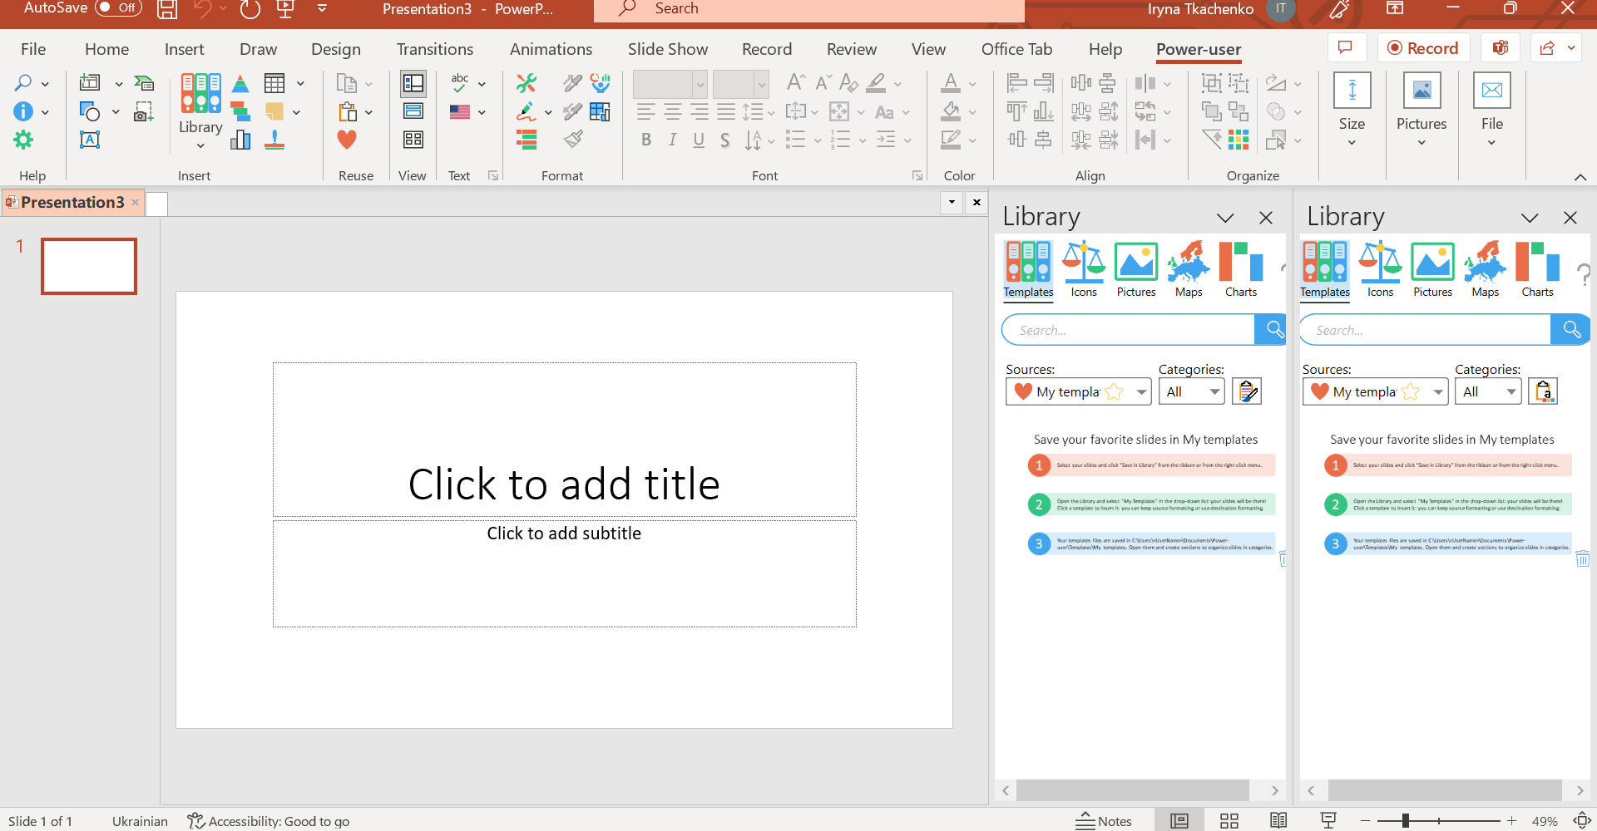Click the Record button at top right

[x=1423, y=47]
